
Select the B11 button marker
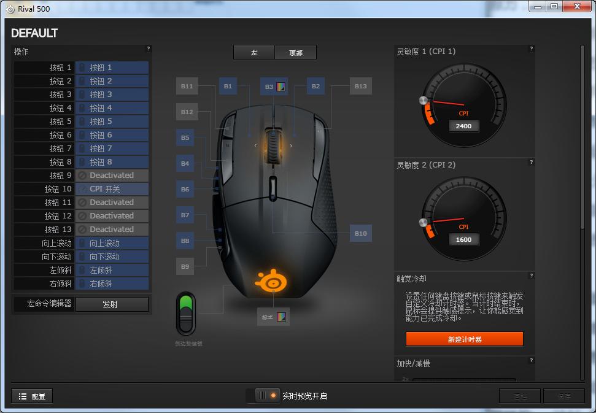pyautogui.click(x=187, y=87)
